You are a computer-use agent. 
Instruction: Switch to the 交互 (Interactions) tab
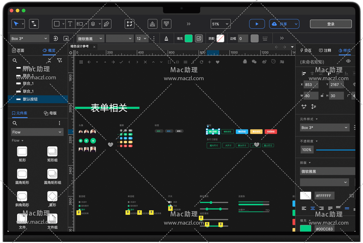(306, 50)
